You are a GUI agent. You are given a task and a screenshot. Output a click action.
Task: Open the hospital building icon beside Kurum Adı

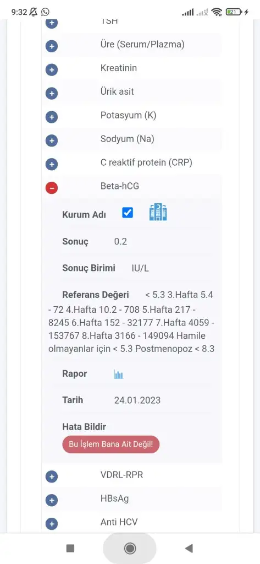click(x=158, y=212)
